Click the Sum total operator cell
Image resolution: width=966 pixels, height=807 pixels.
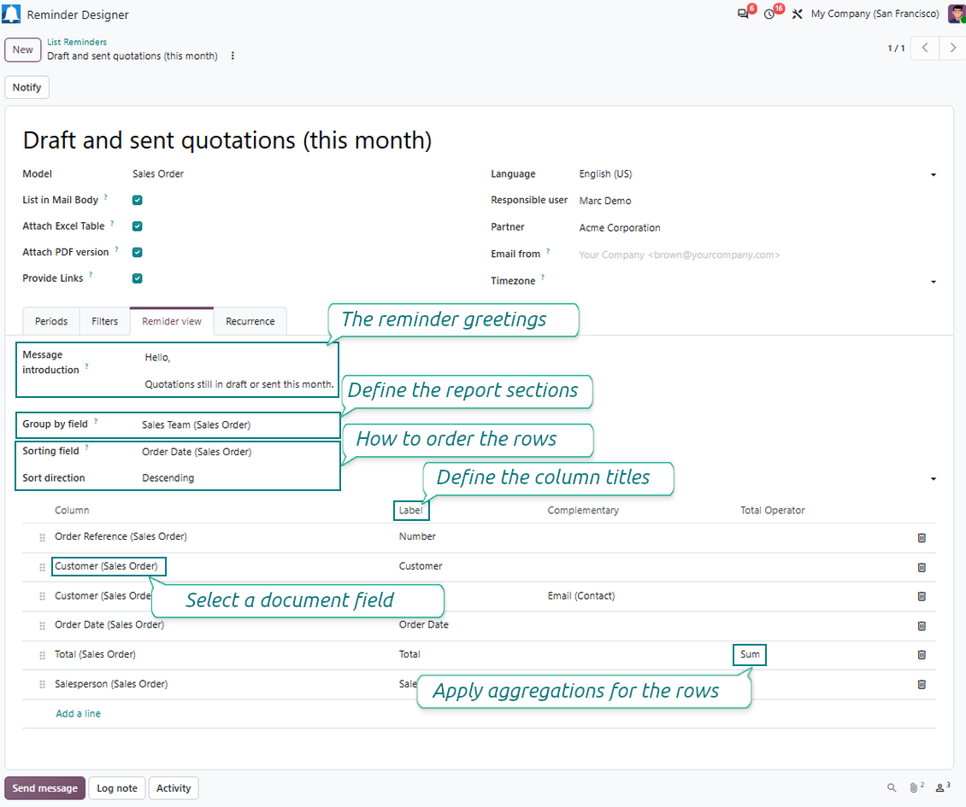point(750,654)
